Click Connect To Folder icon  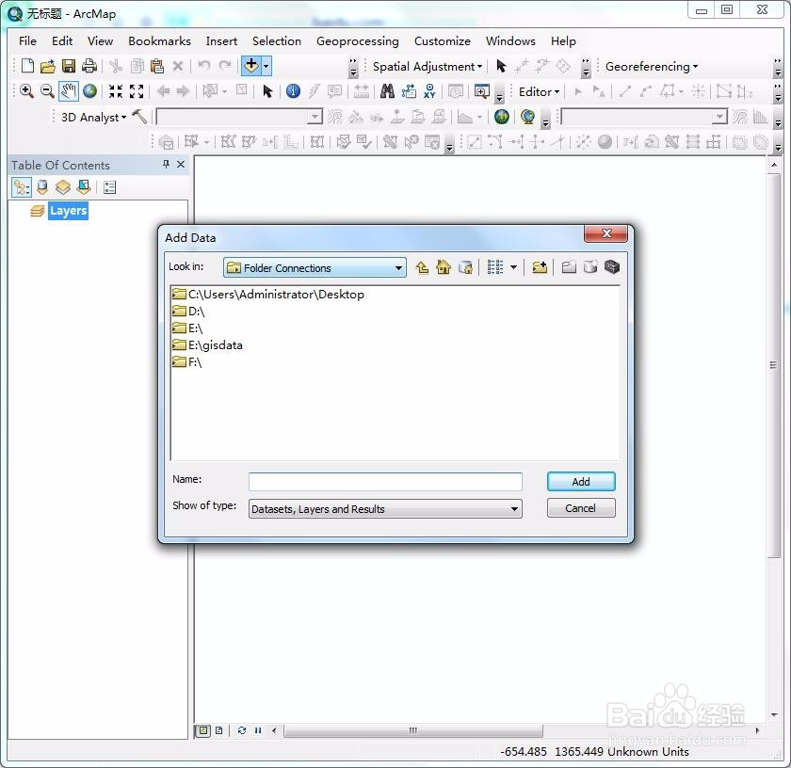[x=540, y=267]
